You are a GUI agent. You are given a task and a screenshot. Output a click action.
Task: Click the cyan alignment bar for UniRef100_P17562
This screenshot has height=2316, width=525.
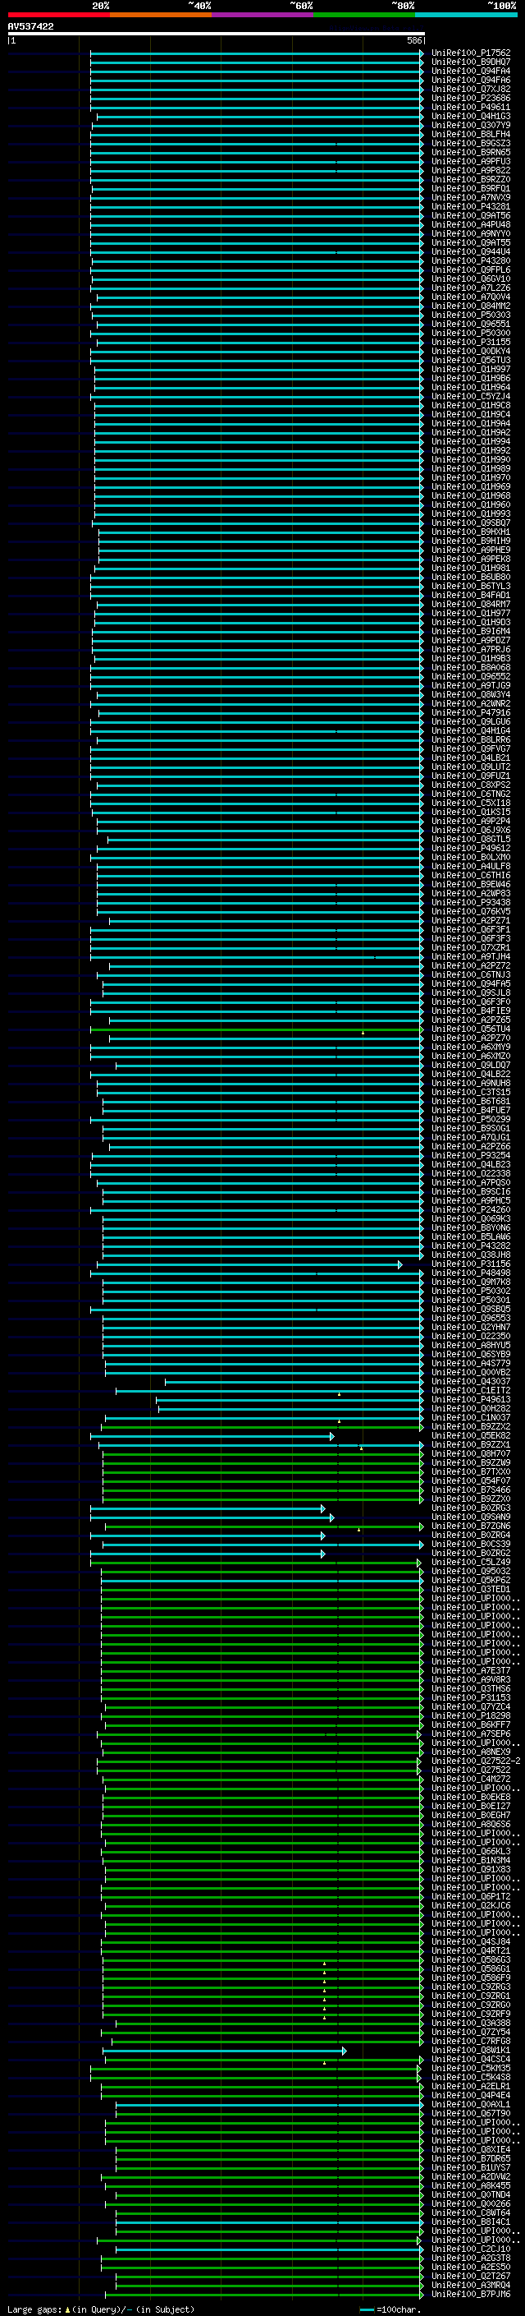[257, 53]
